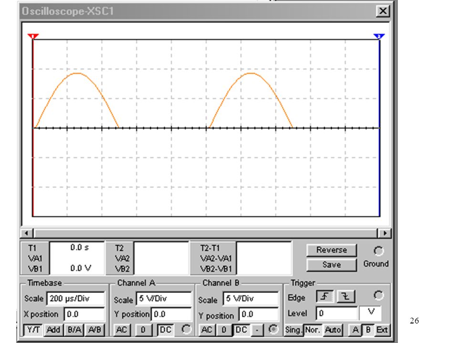Click the Channel A terminal circle
Viewport: 458px width, 343px height.
[x=187, y=329]
